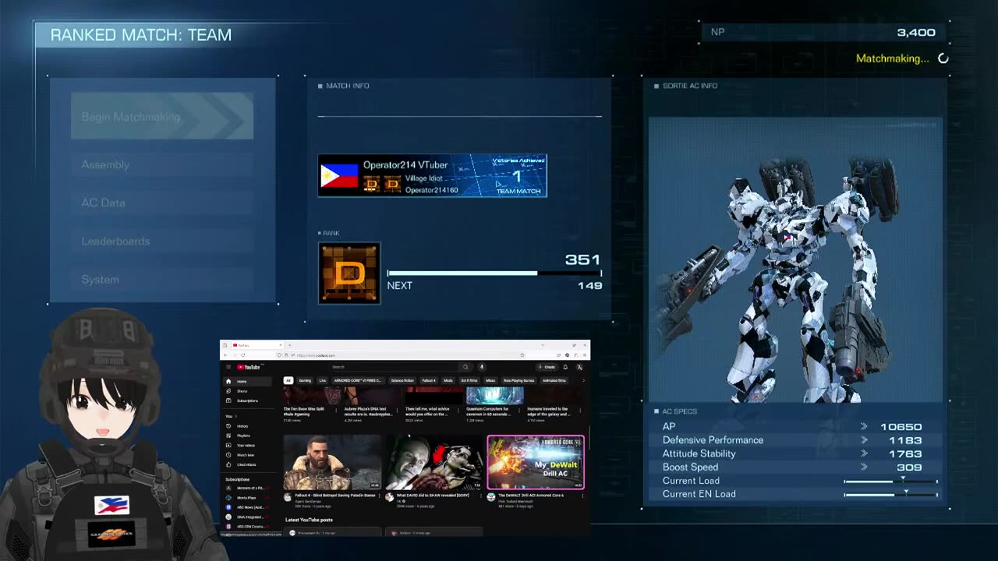Image resolution: width=998 pixels, height=561 pixels.
Task: Open Montu Plays subscription channel
Action: pos(246,498)
